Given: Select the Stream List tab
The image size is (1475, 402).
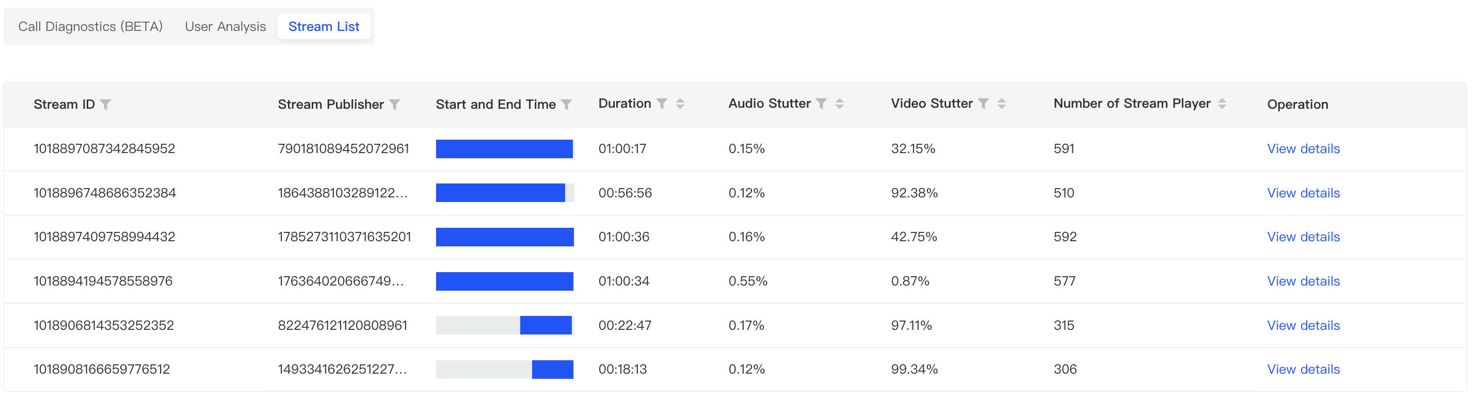Looking at the screenshot, I should click(x=324, y=26).
